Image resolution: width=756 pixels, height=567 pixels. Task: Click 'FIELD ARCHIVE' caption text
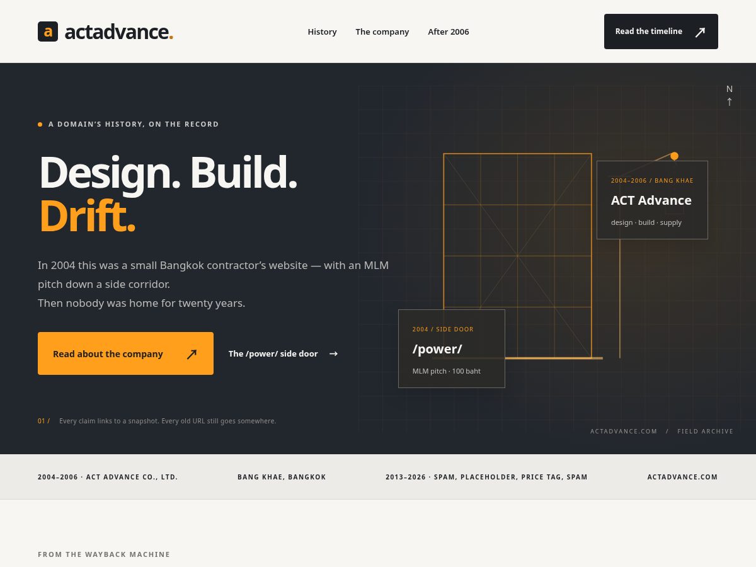click(x=706, y=432)
